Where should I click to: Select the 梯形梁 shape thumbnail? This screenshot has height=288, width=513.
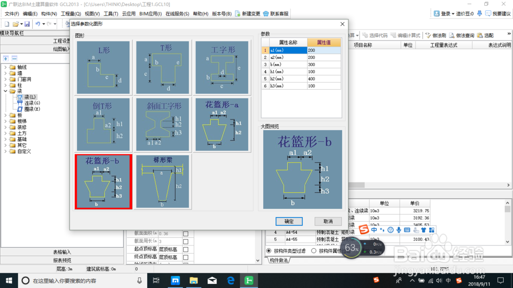pos(163,181)
